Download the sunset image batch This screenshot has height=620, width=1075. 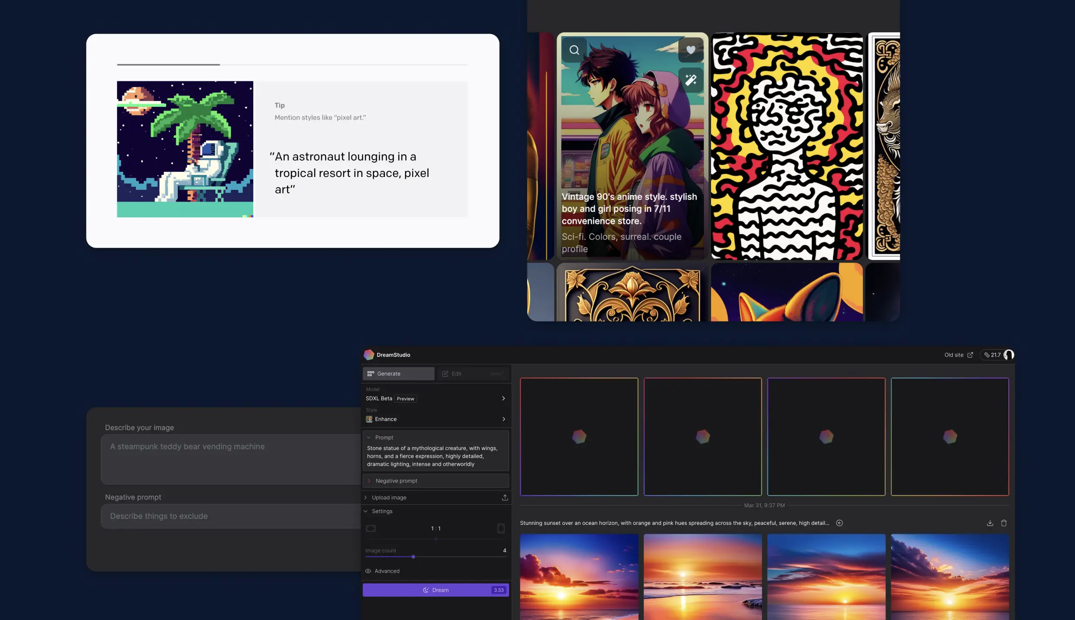pos(990,523)
